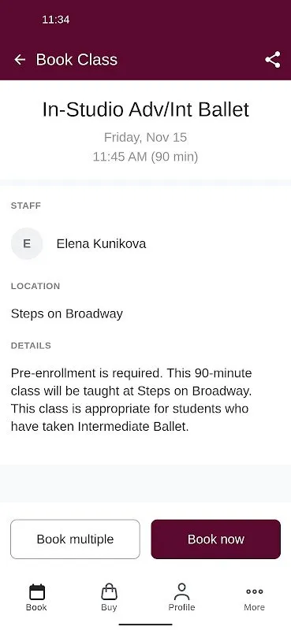Screen dimensions: 291x630
Task: Open the share icon in header
Action: pyautogui.click(x=273, y=60)
